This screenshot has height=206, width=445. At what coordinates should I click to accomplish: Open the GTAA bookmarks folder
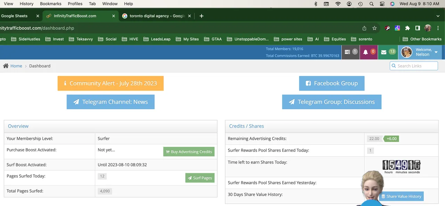pyautogui.click(x=213, y=39)
